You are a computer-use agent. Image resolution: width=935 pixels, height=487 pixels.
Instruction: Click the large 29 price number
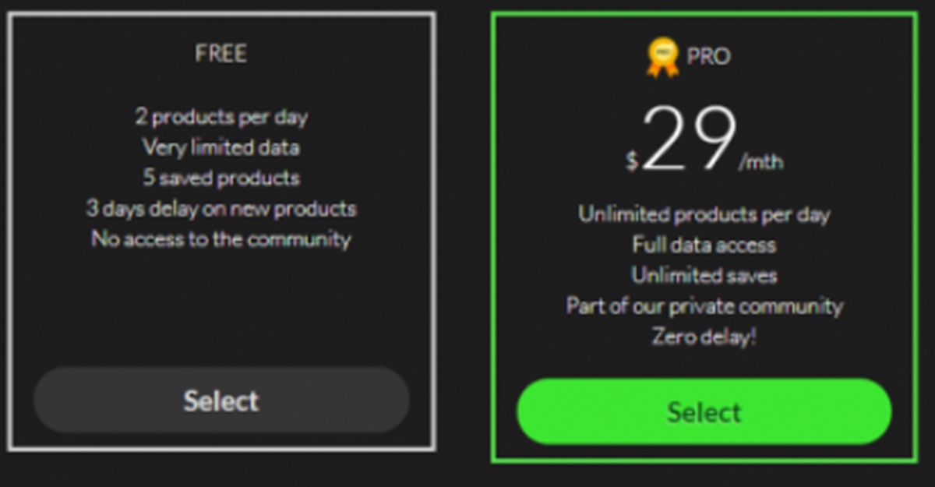click(x=689, y=141)
